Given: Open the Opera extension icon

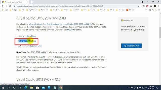Looking at the screenshot, I should click(147, 6).
